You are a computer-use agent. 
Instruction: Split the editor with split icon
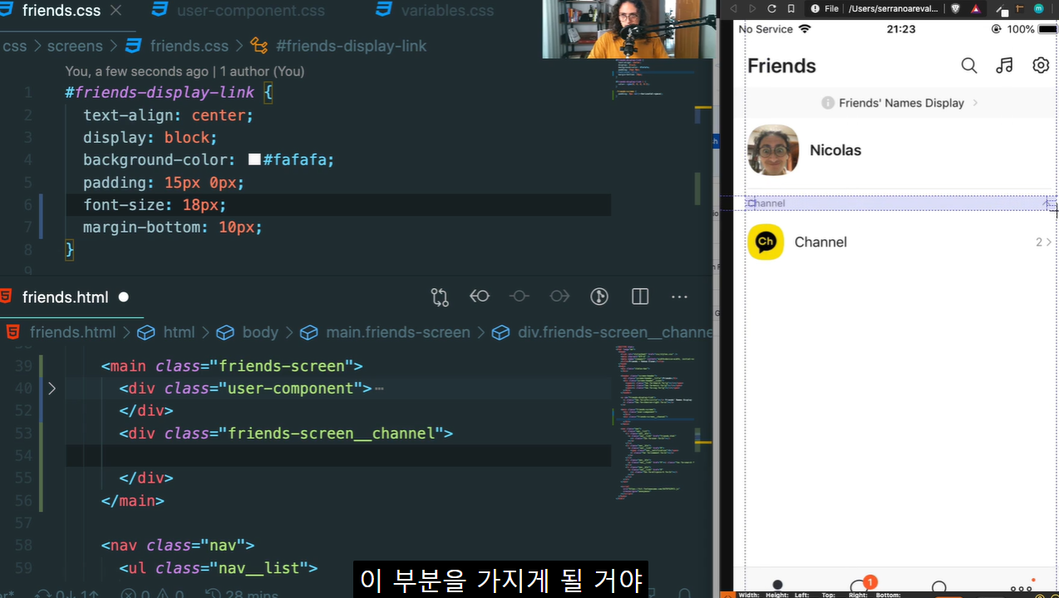coord(640,297)
